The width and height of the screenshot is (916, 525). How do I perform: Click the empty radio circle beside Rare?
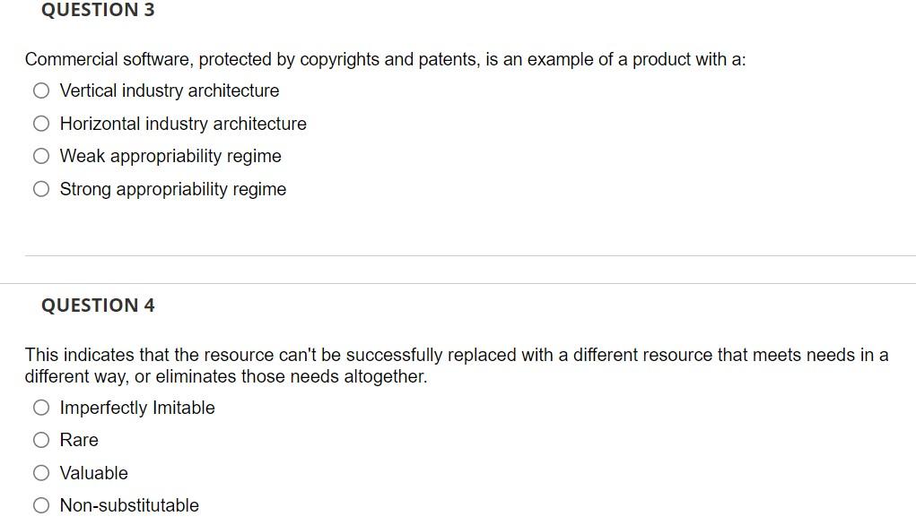pos(41,439)
